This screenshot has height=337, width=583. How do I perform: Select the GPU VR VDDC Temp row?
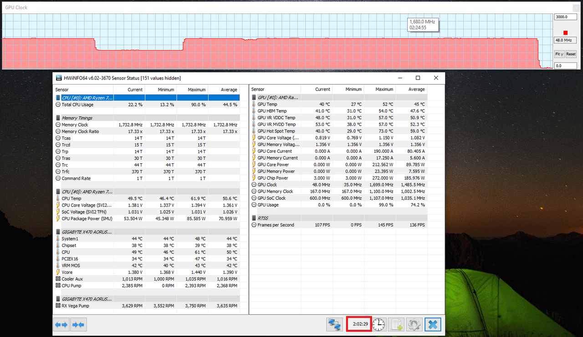339,118
